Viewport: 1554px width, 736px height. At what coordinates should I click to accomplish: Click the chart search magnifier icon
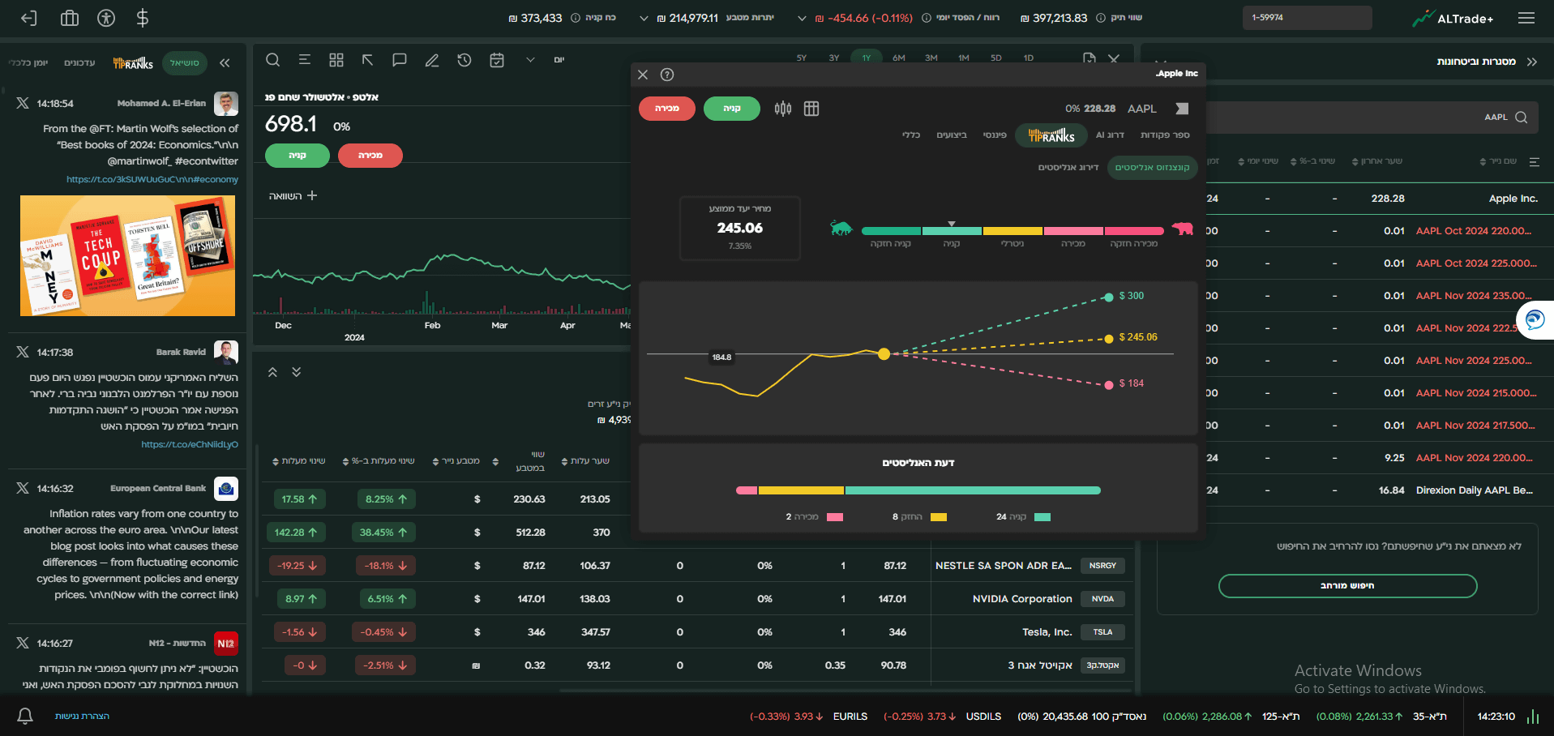[273, 60]
